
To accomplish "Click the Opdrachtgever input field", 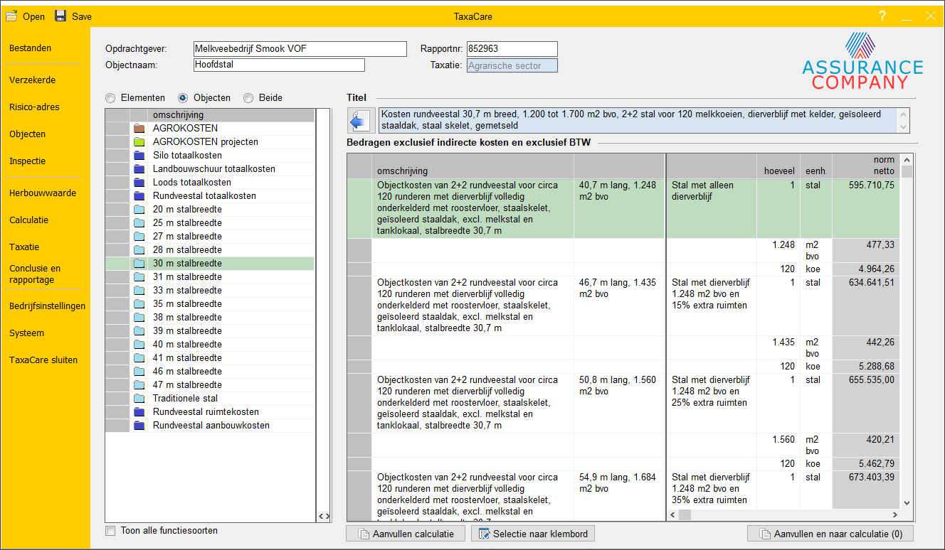I will (300, 49).
